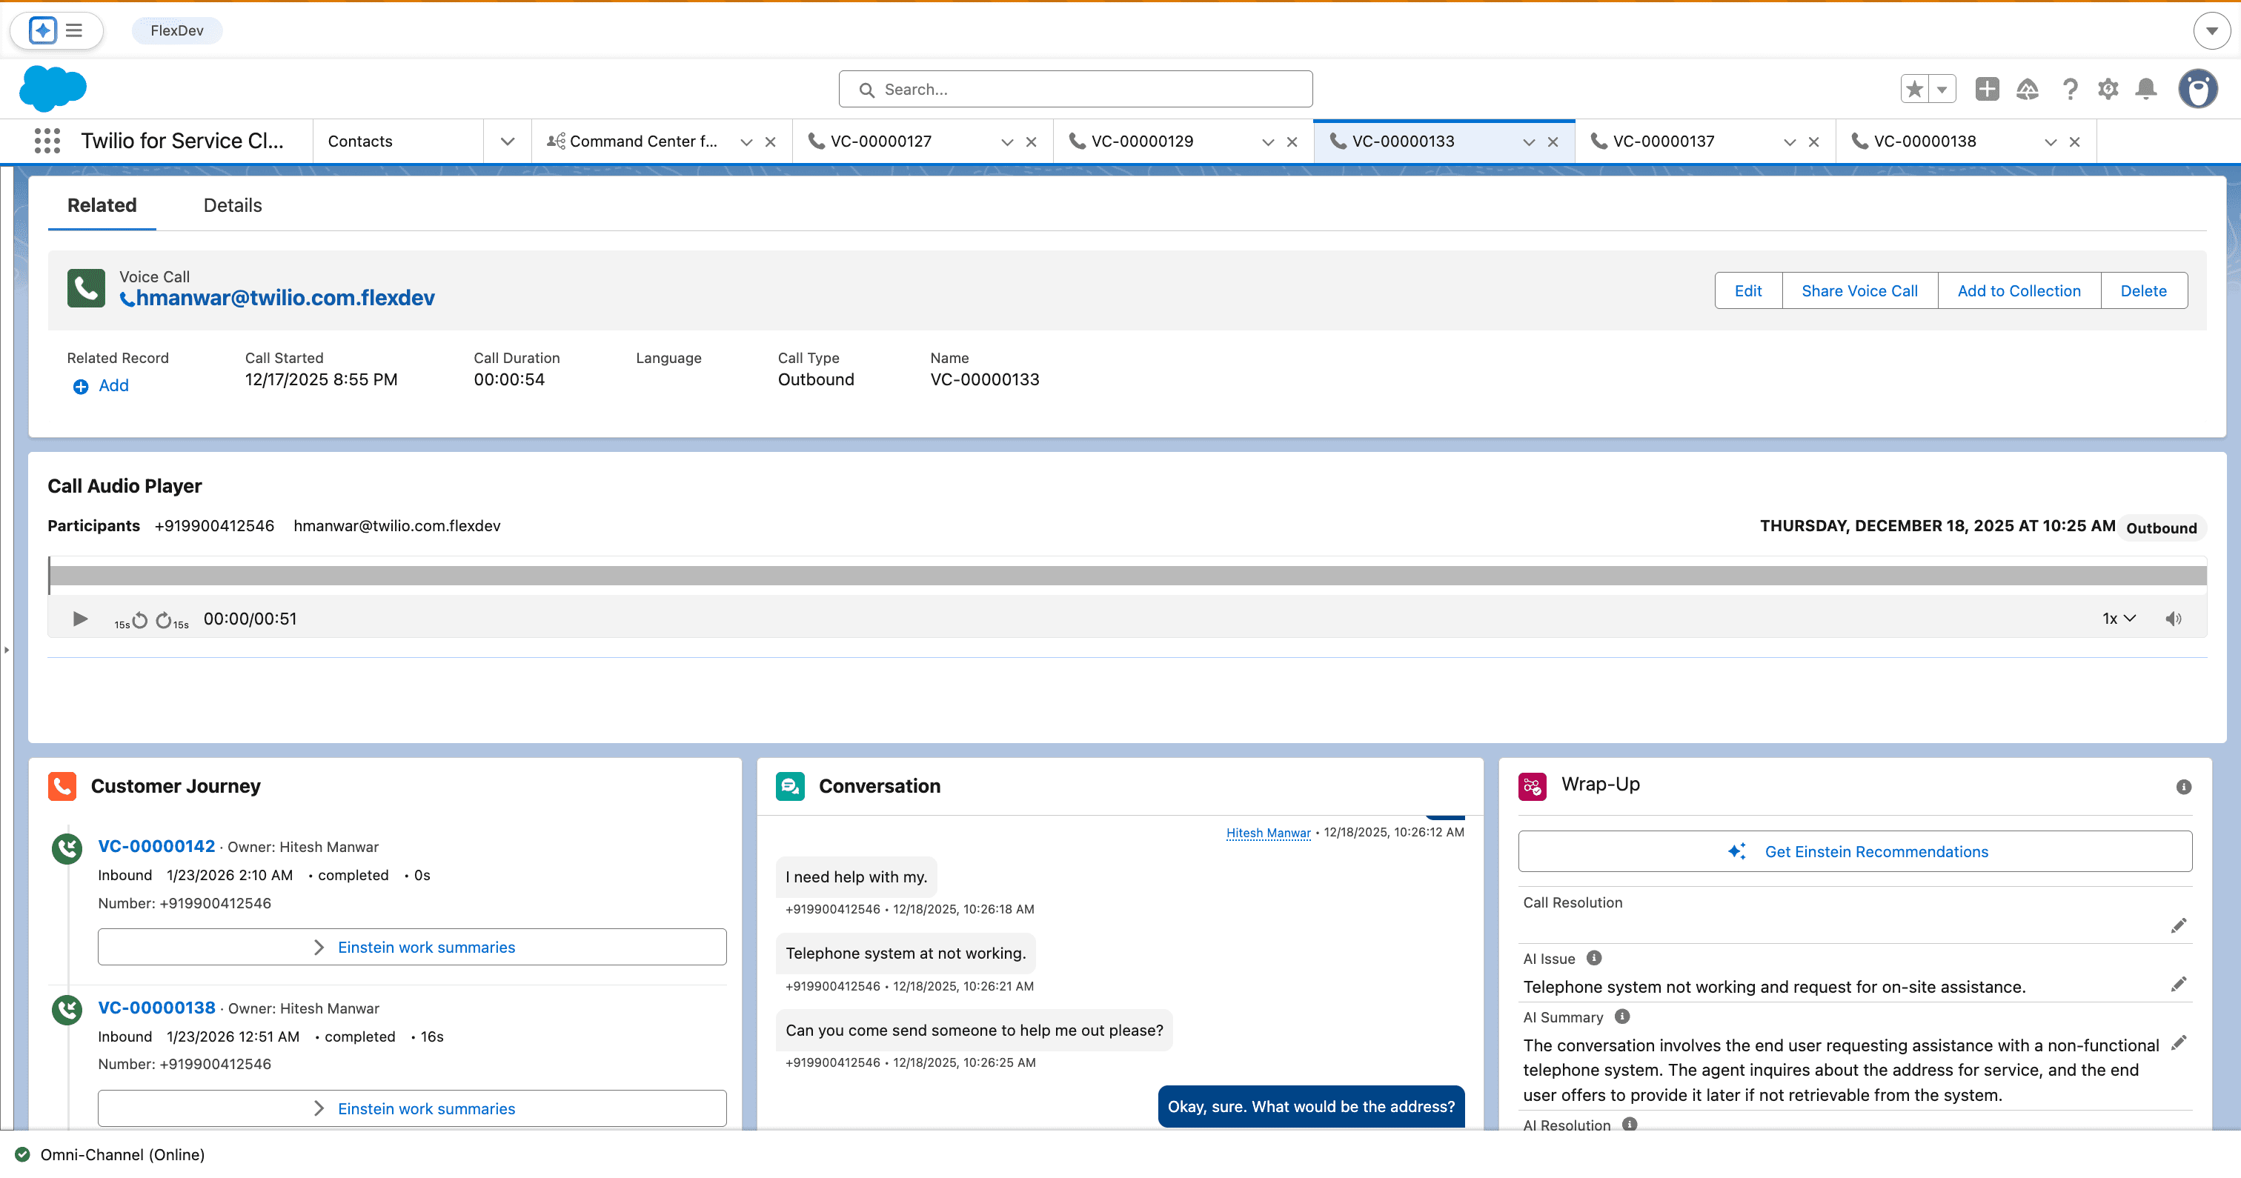
Task: Open the hamburger menu next to sparkle icon
Action: point(75,30)
